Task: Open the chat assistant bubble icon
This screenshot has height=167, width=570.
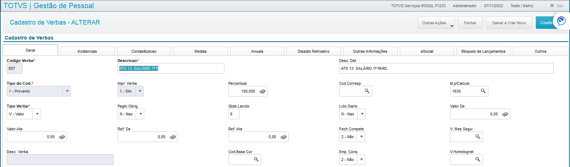Action: [x=561, y=21]
